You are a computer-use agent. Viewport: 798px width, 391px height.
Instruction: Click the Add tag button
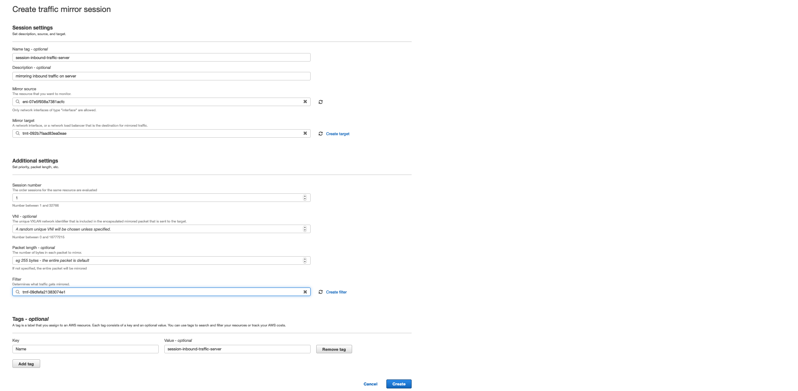(26, 364)
